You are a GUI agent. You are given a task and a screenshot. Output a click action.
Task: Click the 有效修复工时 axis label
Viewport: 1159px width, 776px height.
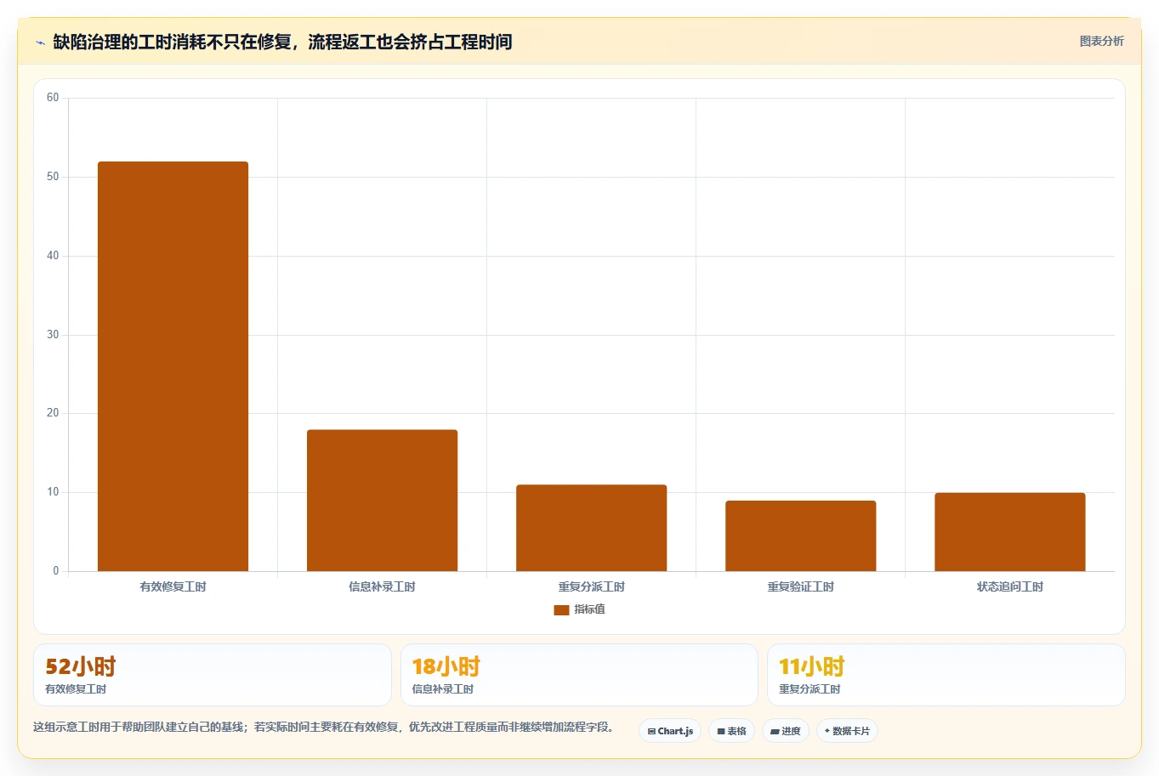point(173,586)
